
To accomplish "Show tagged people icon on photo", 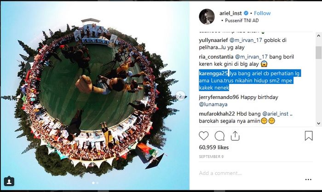I will pos(9,181).
